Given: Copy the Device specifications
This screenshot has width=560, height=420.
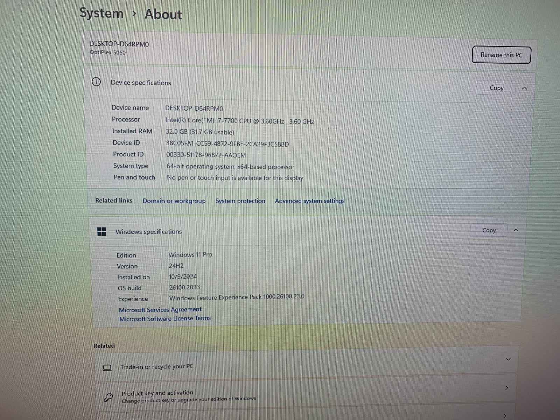Looking at the screenshot, I should click(496, 88).
